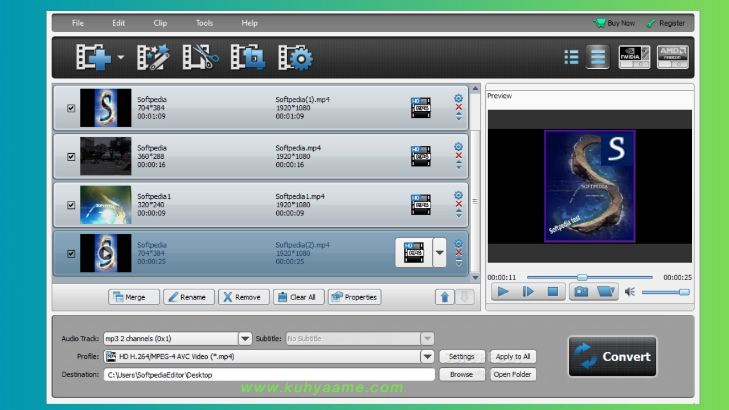Image resolution: width=729 pixels, height=410 pixels.
Task: Take a snapshot with camera icon
Action: point(581,292)
